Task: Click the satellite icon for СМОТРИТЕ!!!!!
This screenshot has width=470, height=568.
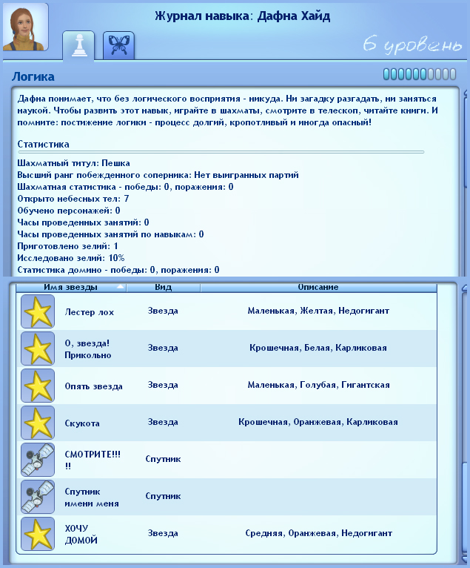Action: point(38,460)
